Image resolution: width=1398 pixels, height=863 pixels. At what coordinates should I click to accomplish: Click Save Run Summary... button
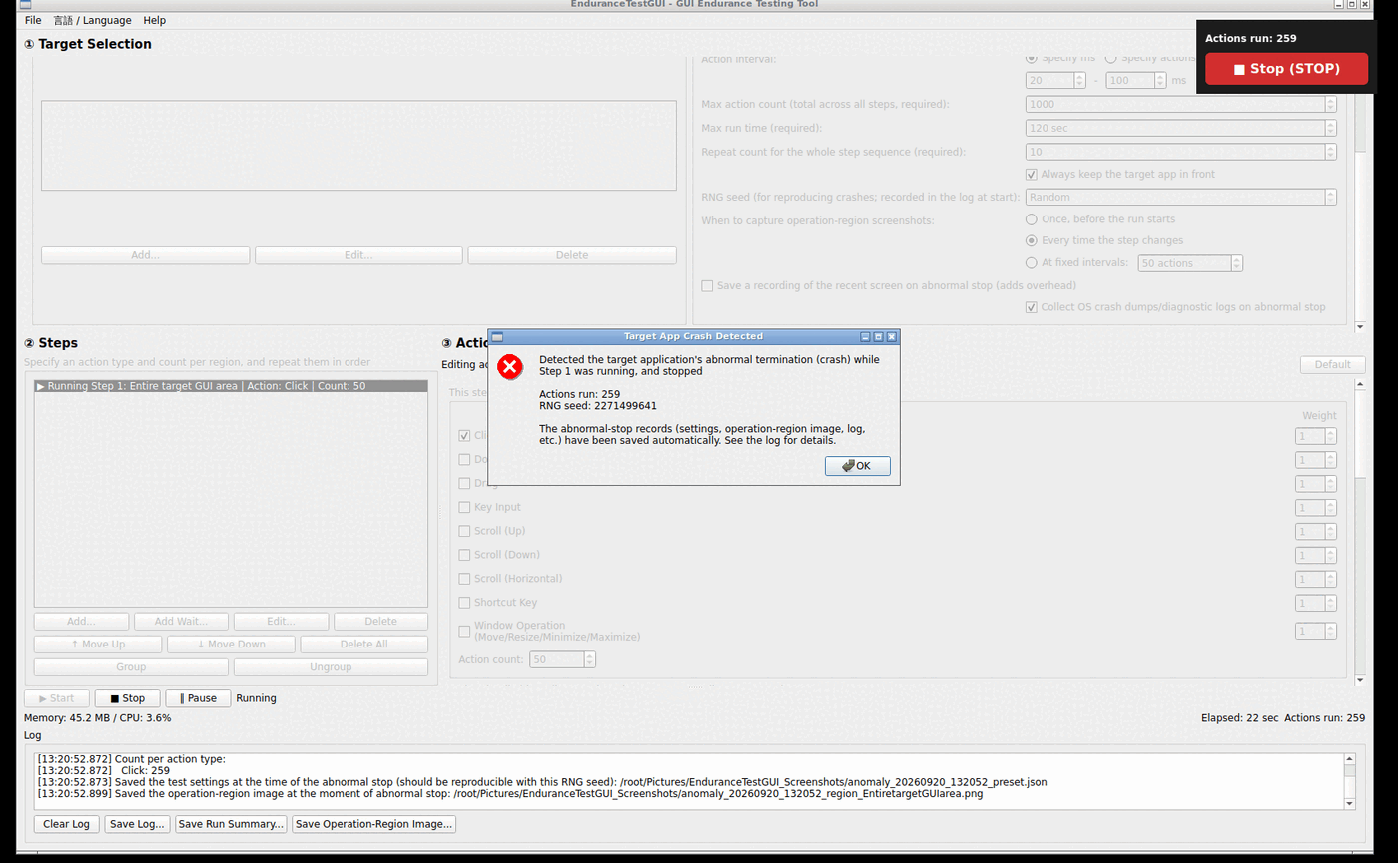231,824
